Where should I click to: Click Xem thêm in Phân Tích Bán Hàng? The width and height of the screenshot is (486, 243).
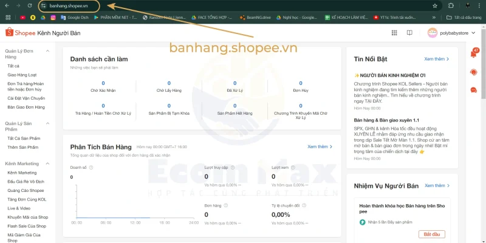click(x=320, y=146)
